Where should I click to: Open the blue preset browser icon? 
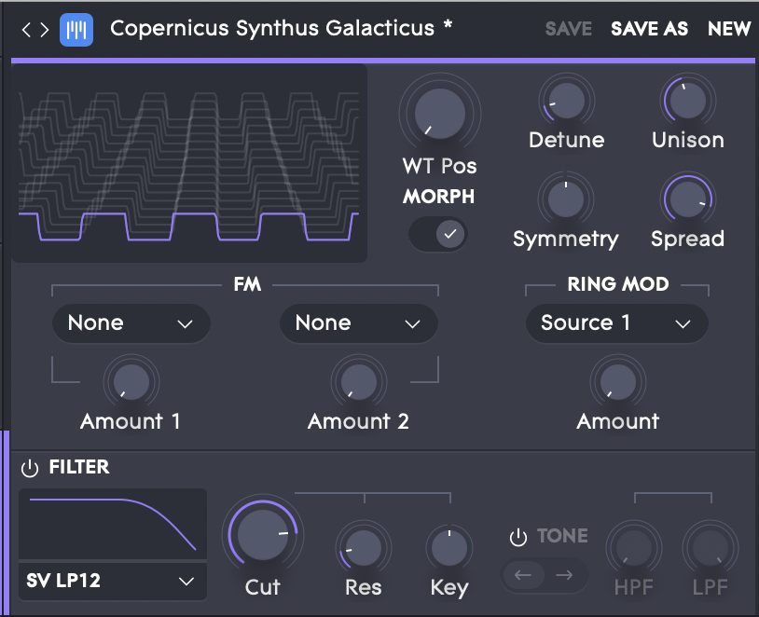76,30
